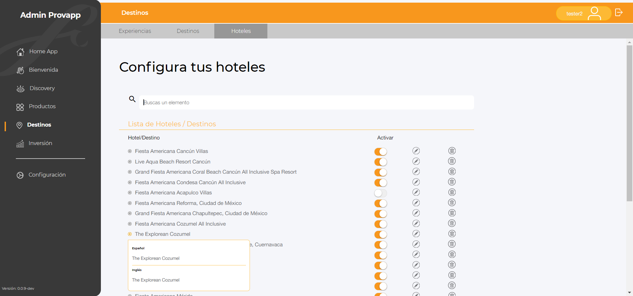Delete Fiesta Americana Acapulco Villas entry

pos(452,192)
